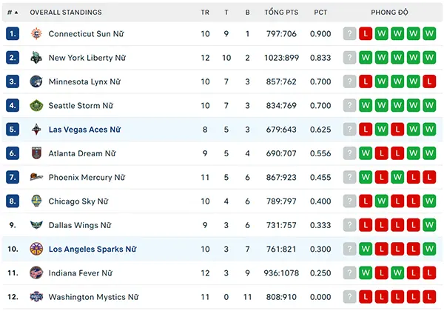Click Connecticut Sun's red L form badge

[x=366, y=34]
